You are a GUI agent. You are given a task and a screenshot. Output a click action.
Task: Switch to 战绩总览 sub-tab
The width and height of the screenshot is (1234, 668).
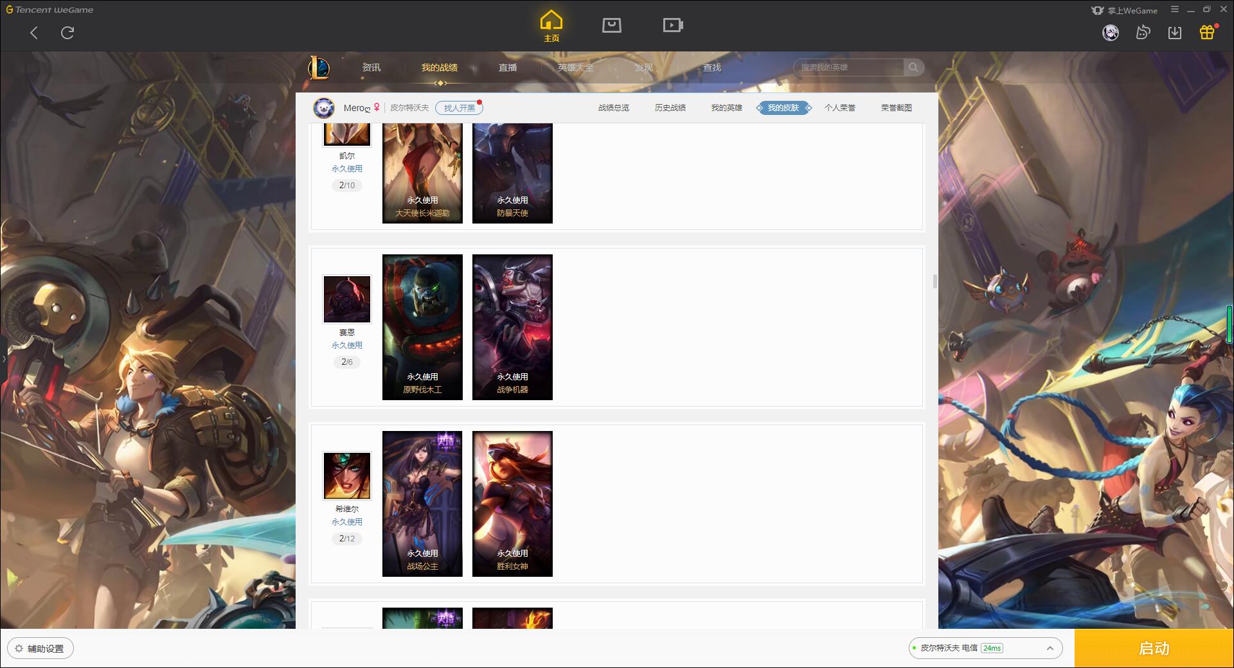[614, 108]
